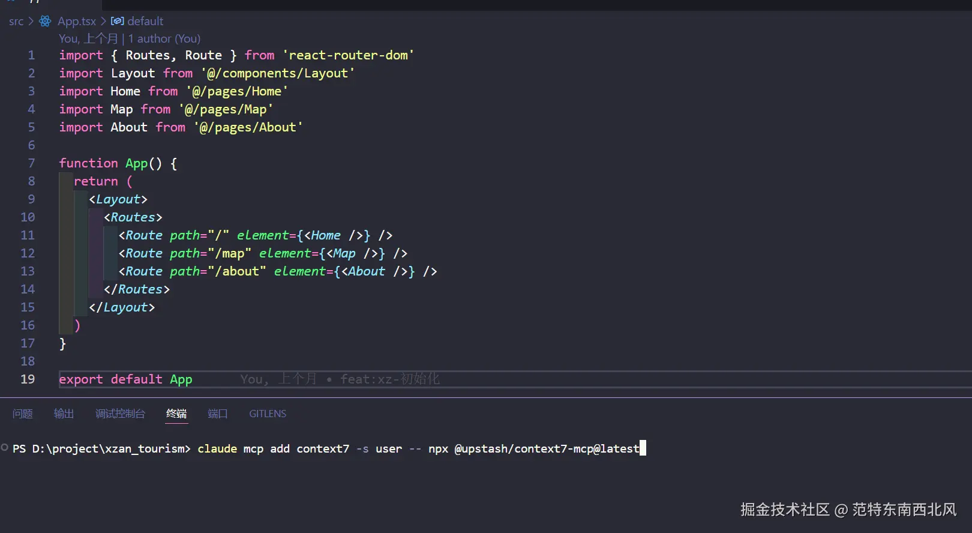Open the App.tsx breadcrumb item
Viewport: 972px width, 533px height.
tap(77, 22)
